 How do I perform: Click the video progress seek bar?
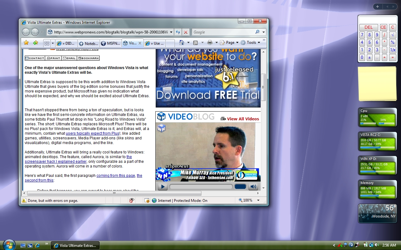(201, 187)
